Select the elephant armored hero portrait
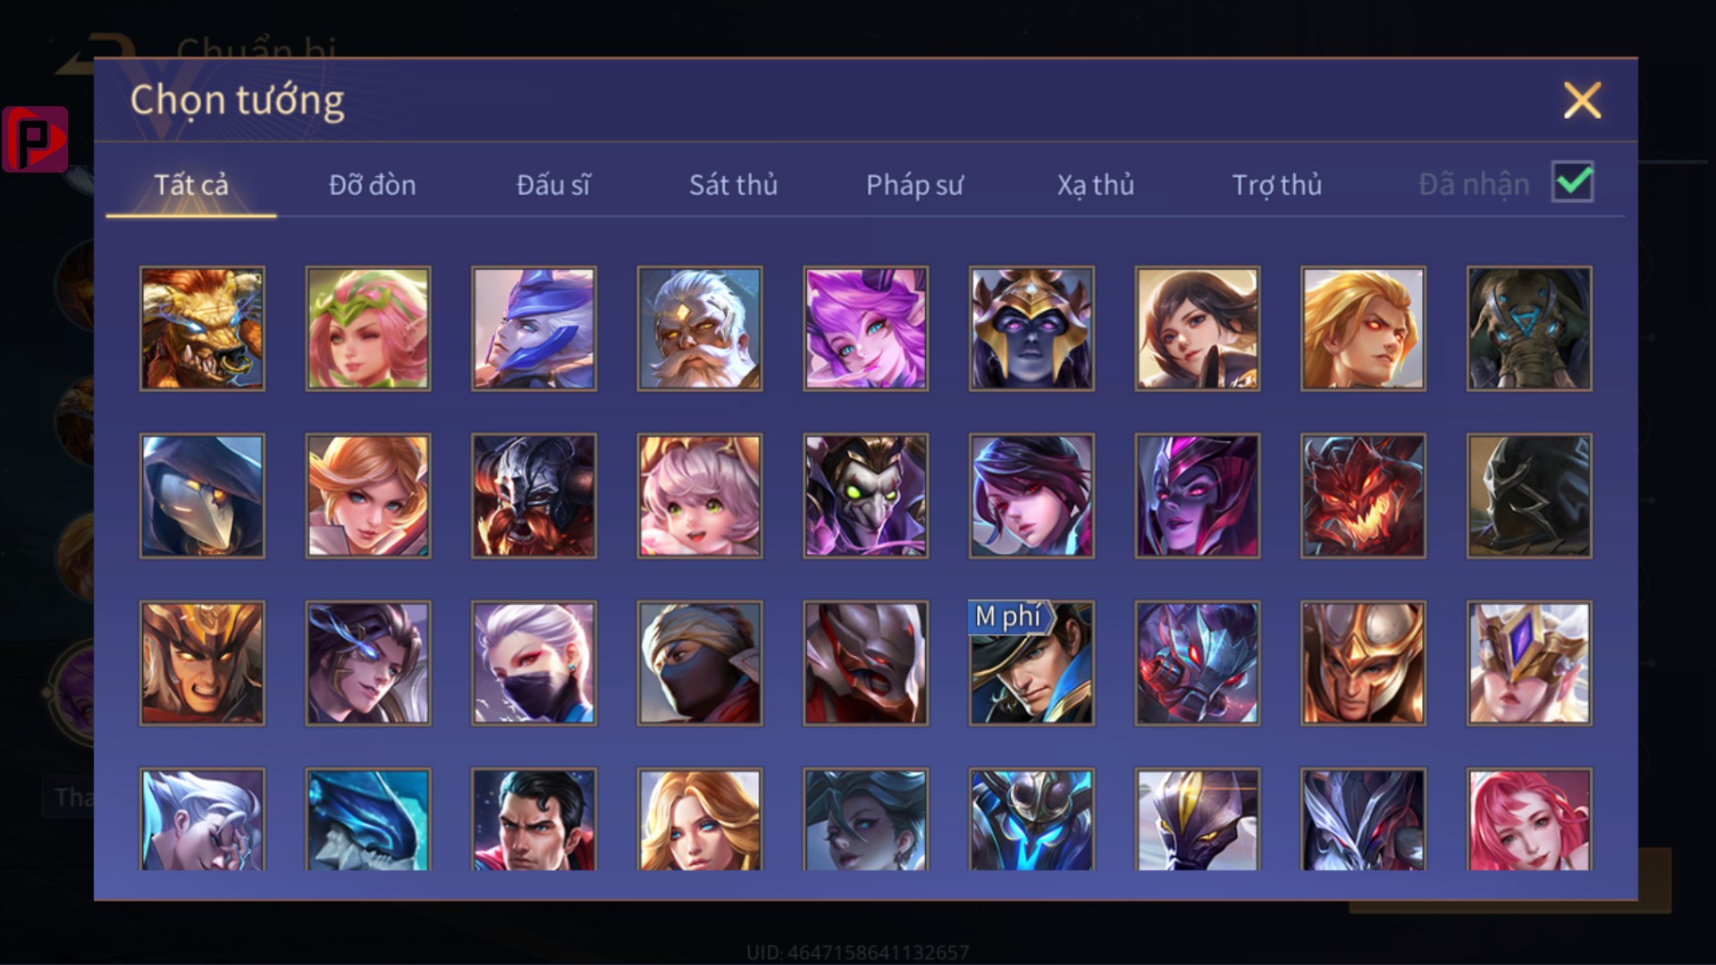 coord(1529,329)
